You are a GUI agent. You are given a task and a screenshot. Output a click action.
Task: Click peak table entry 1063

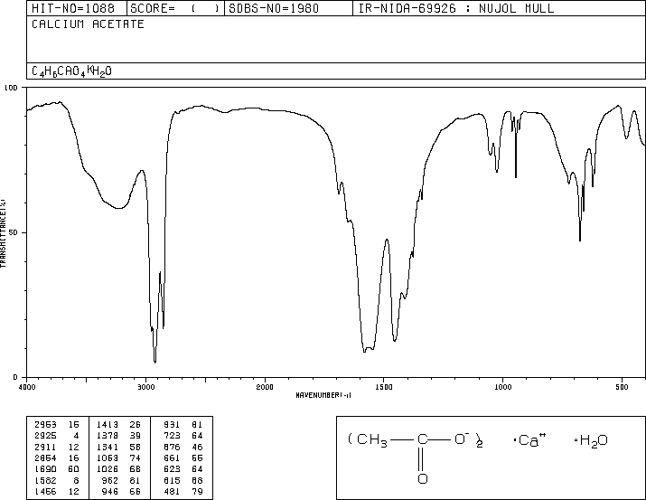[108, 458]
